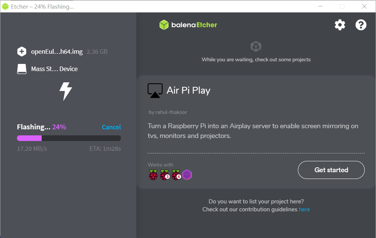
Task: Click the Etcher title bar app icon
Action: (5, 6)
